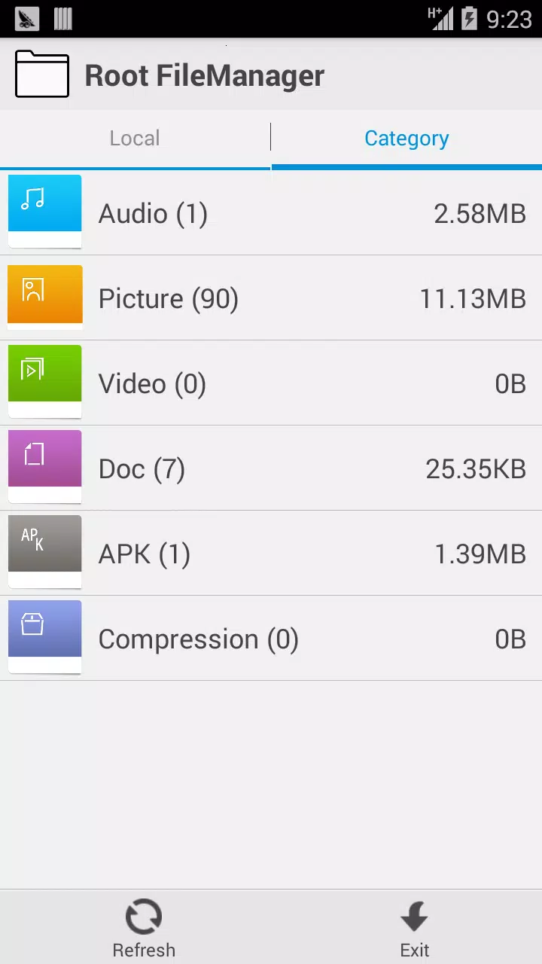Tap the purple Doc category icon
542x964 pixels.
[44, 467]
